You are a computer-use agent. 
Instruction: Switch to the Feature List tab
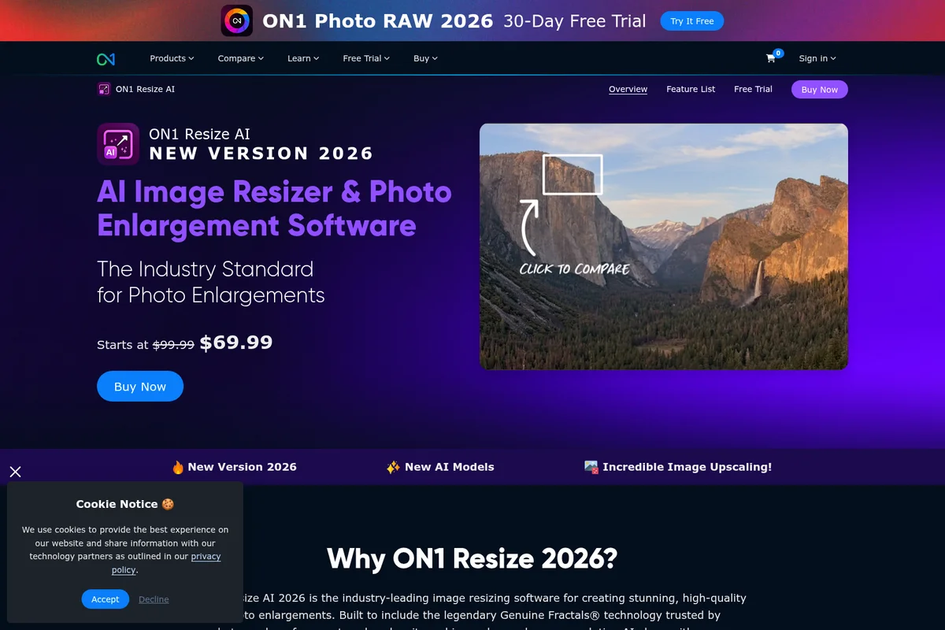coord(691,89)
